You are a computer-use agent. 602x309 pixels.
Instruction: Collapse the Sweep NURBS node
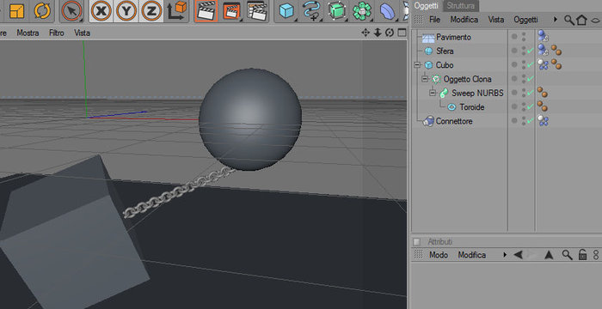pyautogui.click(x=433, y=94)
